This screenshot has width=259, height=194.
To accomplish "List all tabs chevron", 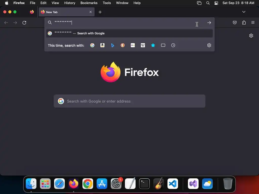I will pos(244,12).
